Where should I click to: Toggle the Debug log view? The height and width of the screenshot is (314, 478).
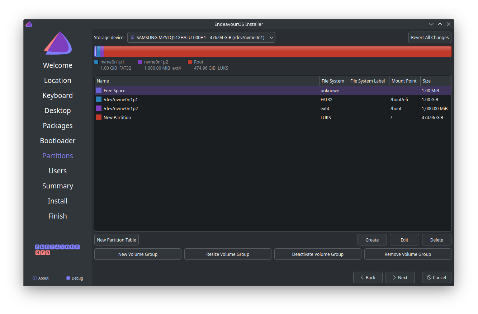(x=75, y=278)
